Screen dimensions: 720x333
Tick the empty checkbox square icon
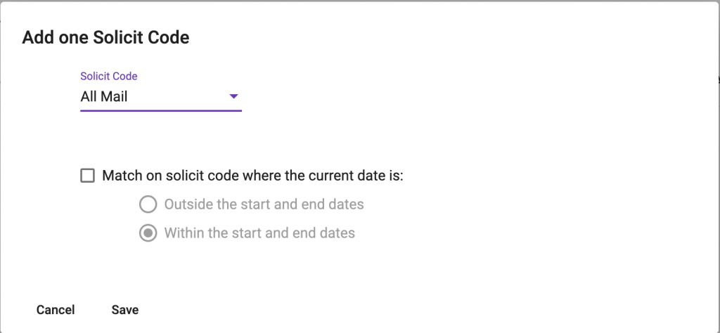point(87,176)
